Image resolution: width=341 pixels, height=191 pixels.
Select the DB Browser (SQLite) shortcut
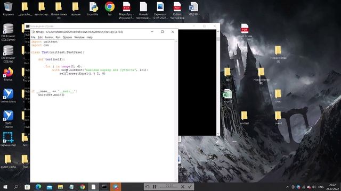(x=9, y=54)
